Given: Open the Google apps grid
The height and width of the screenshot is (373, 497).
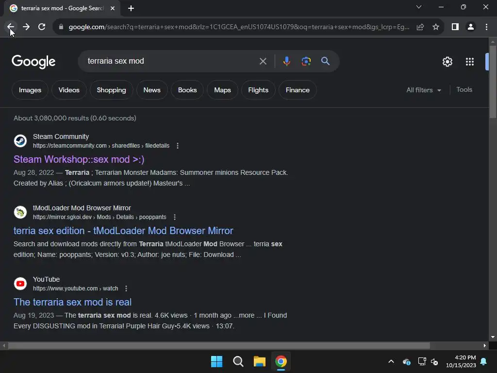Looking at the screenshot, I should tap(470, 62).
